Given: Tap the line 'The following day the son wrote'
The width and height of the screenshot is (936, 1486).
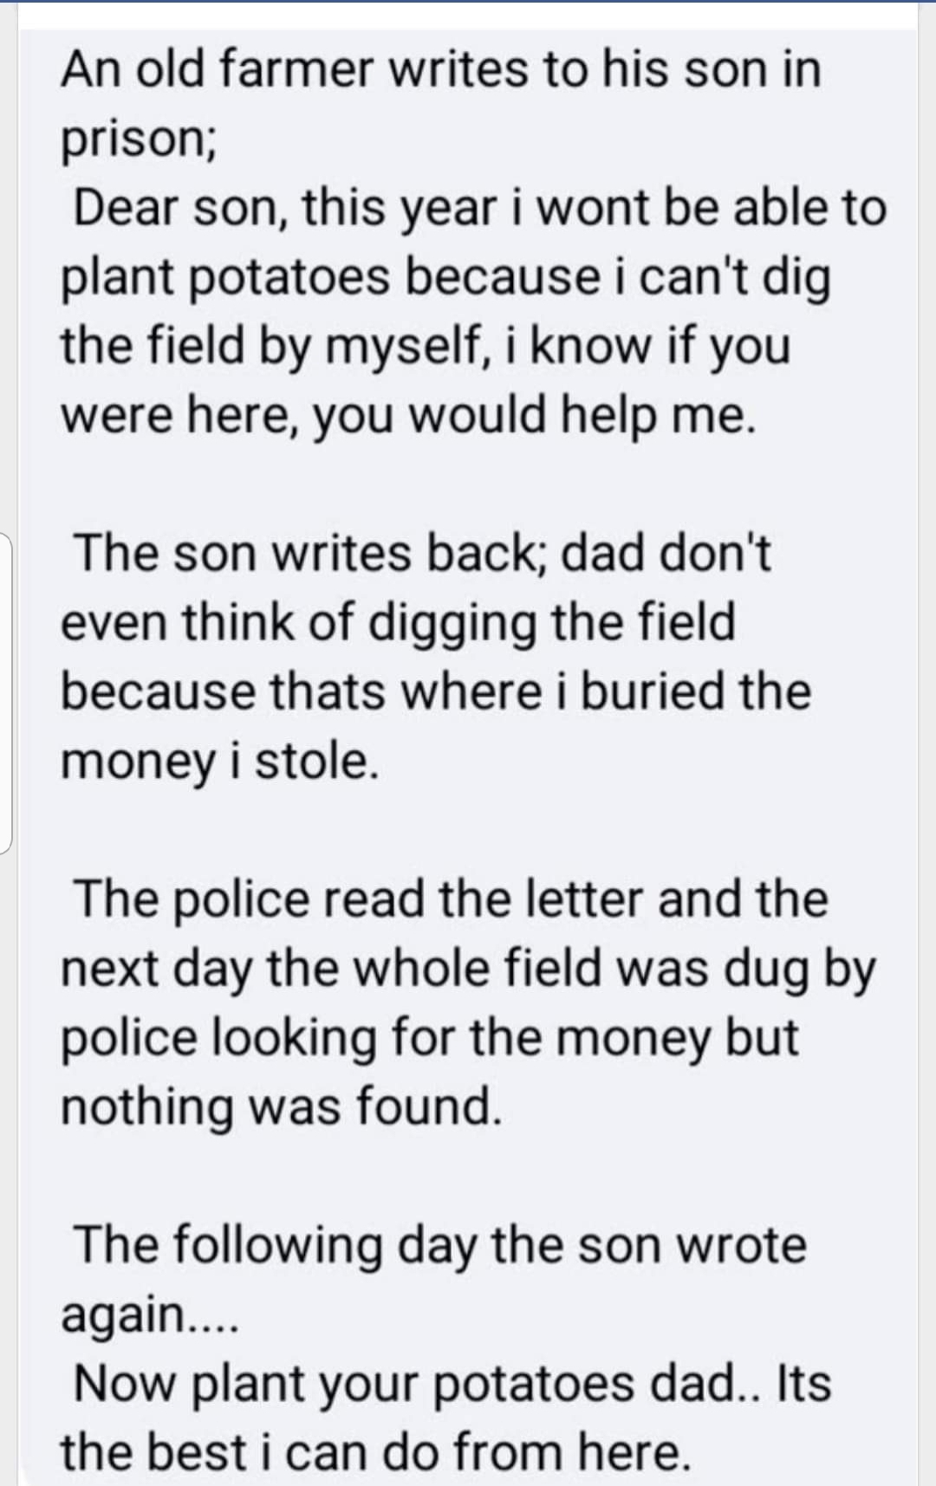Looking at the screenshot, I should coord(440,1246).
